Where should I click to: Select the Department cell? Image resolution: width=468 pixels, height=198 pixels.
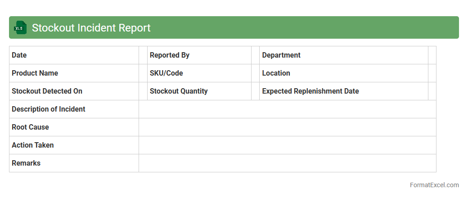tap(344, 55)
